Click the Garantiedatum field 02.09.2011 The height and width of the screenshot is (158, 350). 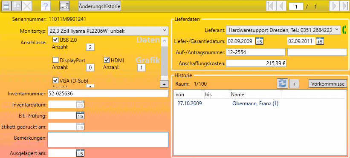pyautogui.click(x=301, y=41)
